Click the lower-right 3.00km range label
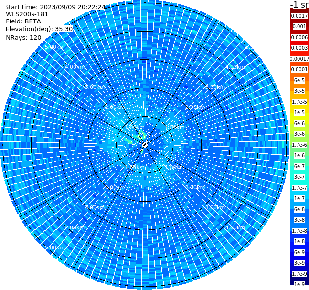 pos(215,207)
